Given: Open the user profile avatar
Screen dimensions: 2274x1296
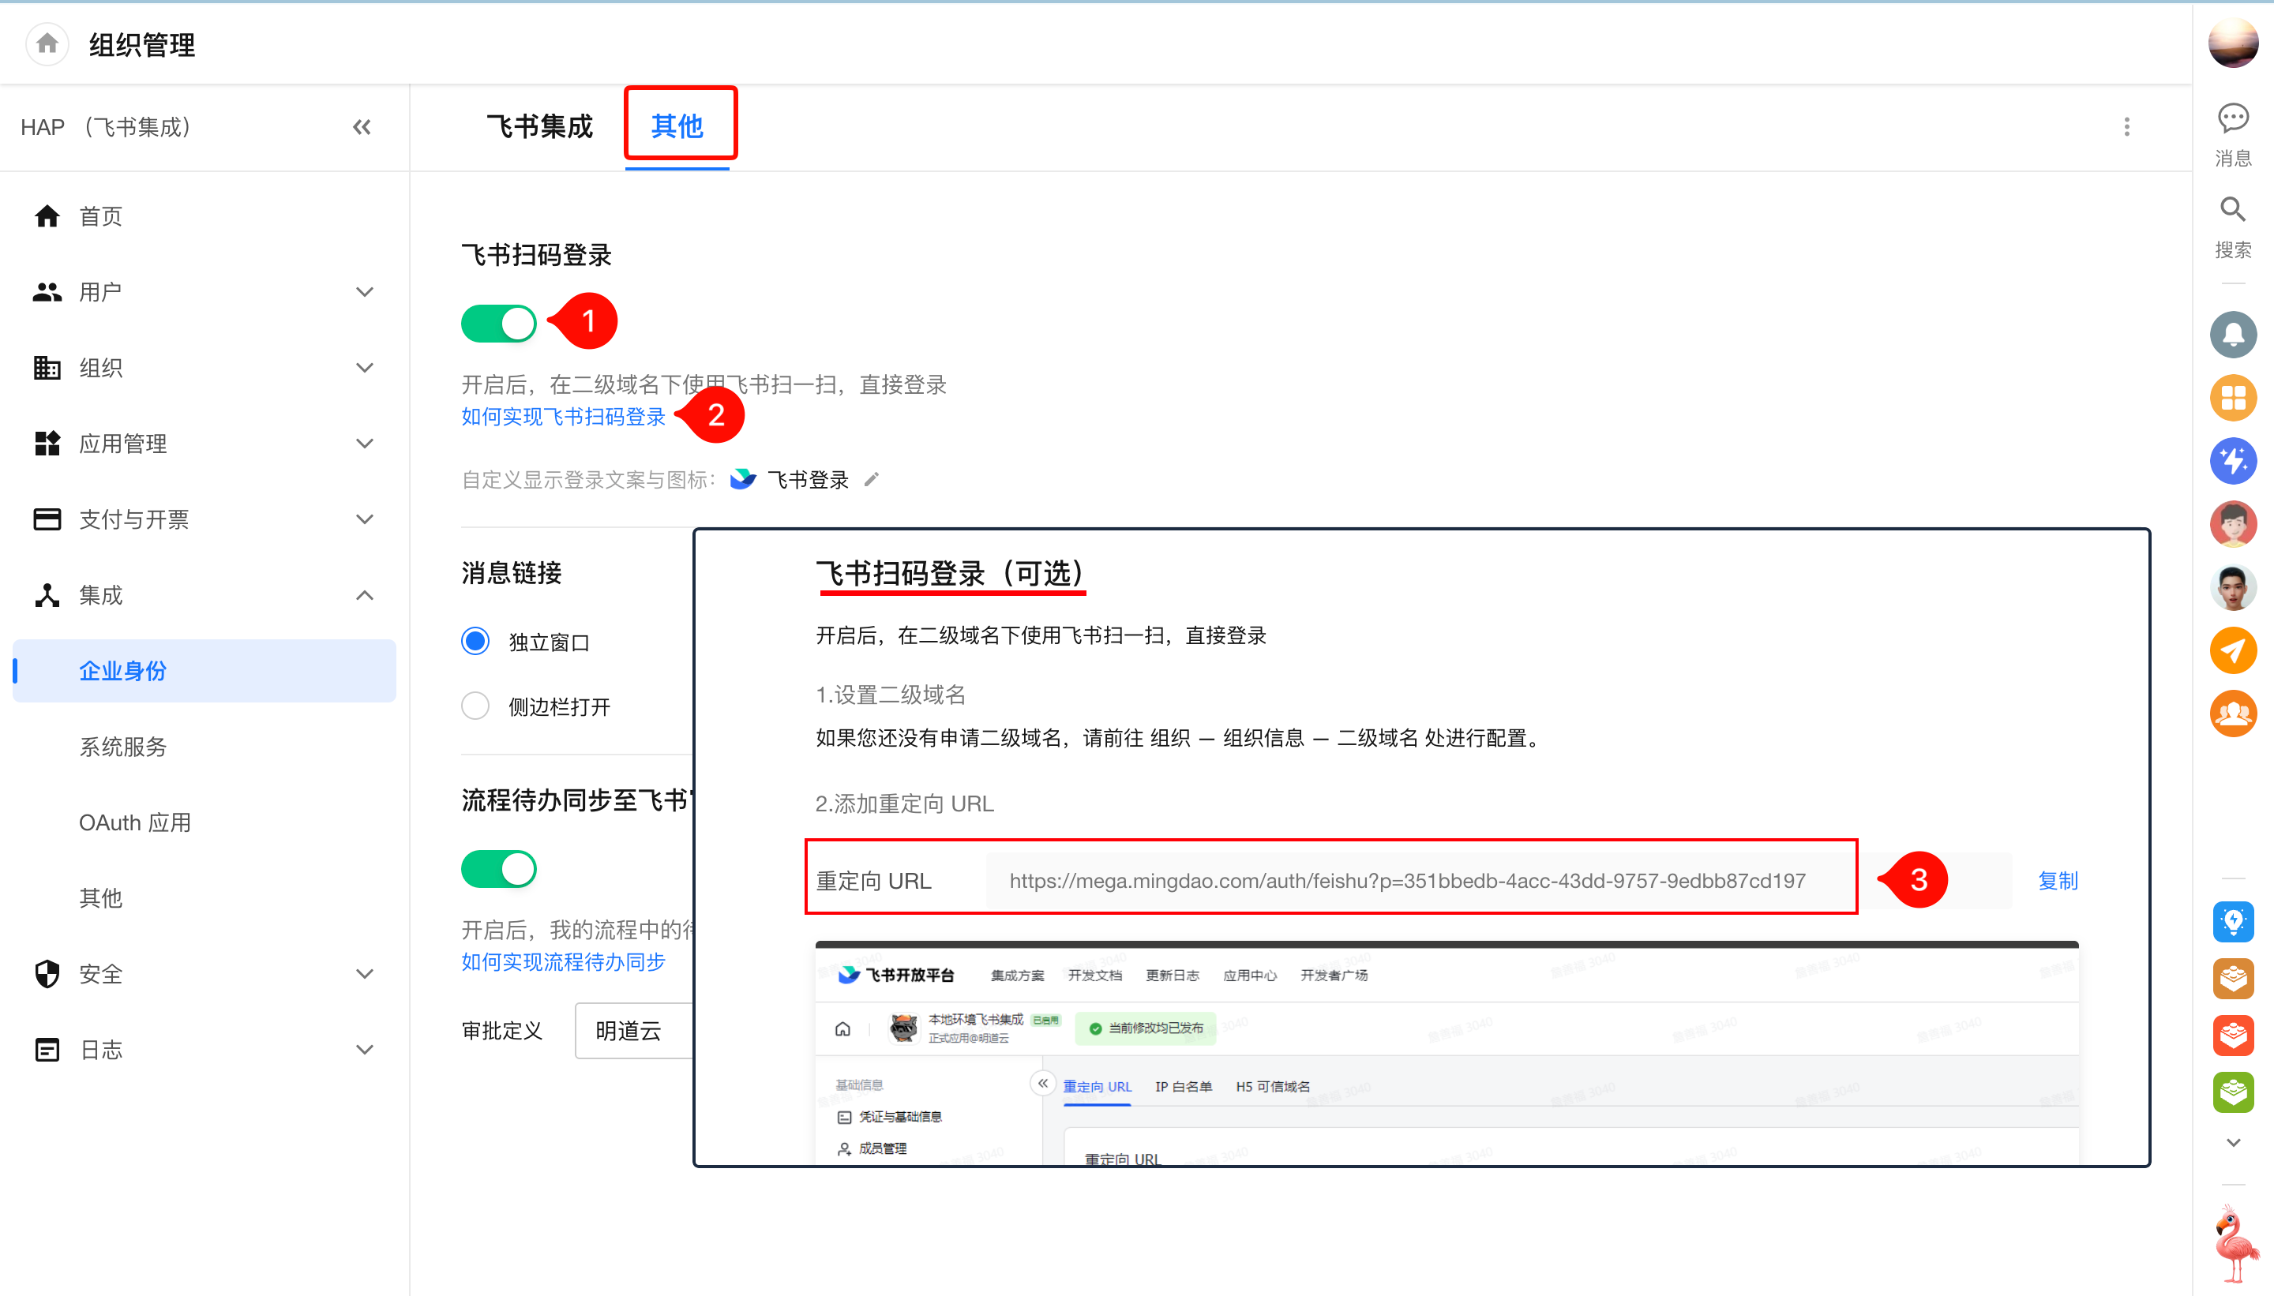Looking at the screenshot, I should [x=2232, y=42].
